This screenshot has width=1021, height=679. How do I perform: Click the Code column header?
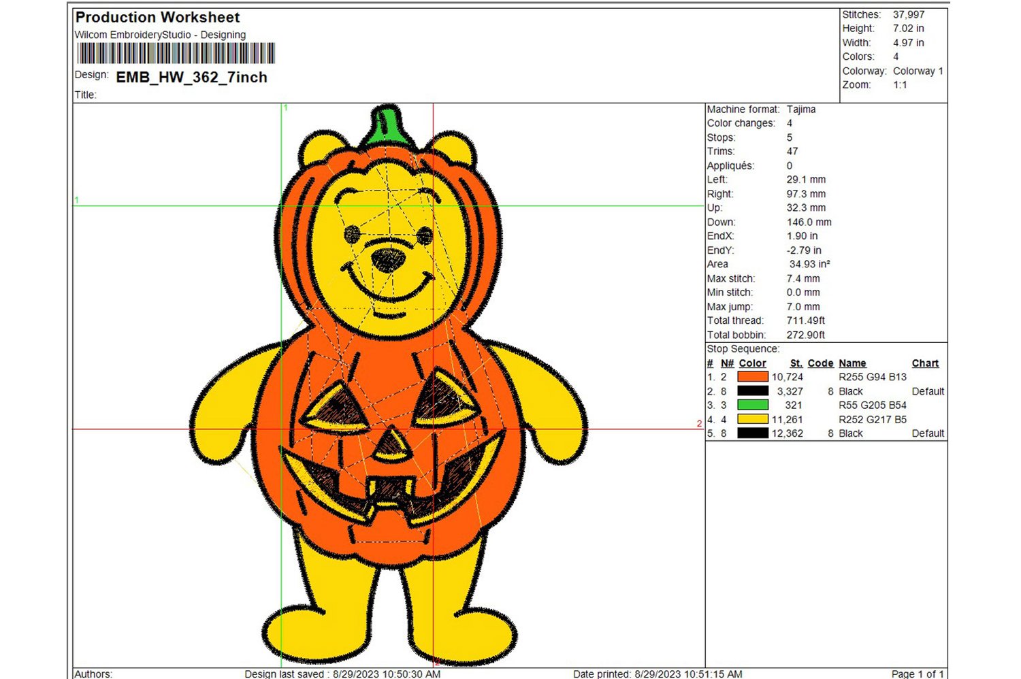[820, 363]
